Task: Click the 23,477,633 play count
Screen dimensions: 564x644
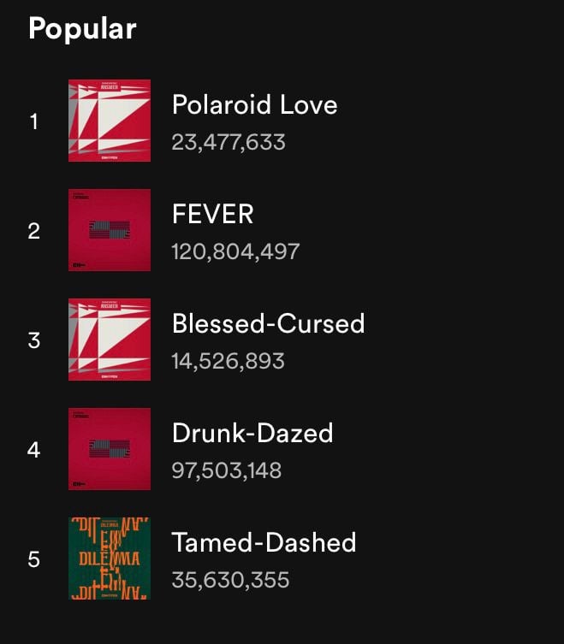Action: tap(229, 142)
